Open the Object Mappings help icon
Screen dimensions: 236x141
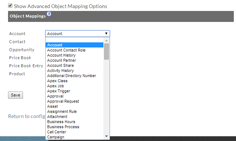click(x=49, y=14)
